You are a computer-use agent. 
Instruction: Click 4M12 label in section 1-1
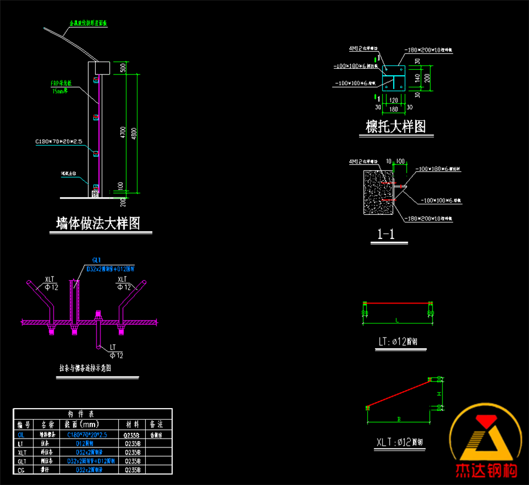point(363,161)
